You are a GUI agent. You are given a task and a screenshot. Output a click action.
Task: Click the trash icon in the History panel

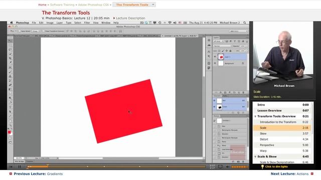pos(243,161)
